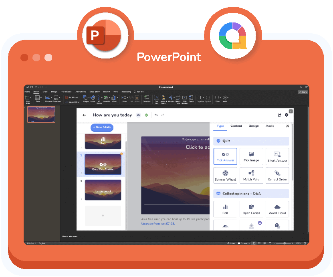The width and height of the screenshot is (333, 277).
Task: Select the Pick Answer quiz type
Action: pyautogui.click(x=225, y=156)
